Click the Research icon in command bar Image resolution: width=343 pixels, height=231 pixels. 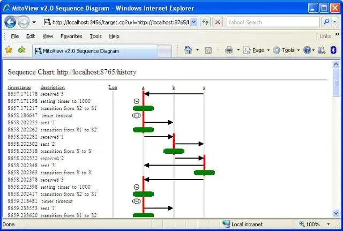tap(322, 50)
